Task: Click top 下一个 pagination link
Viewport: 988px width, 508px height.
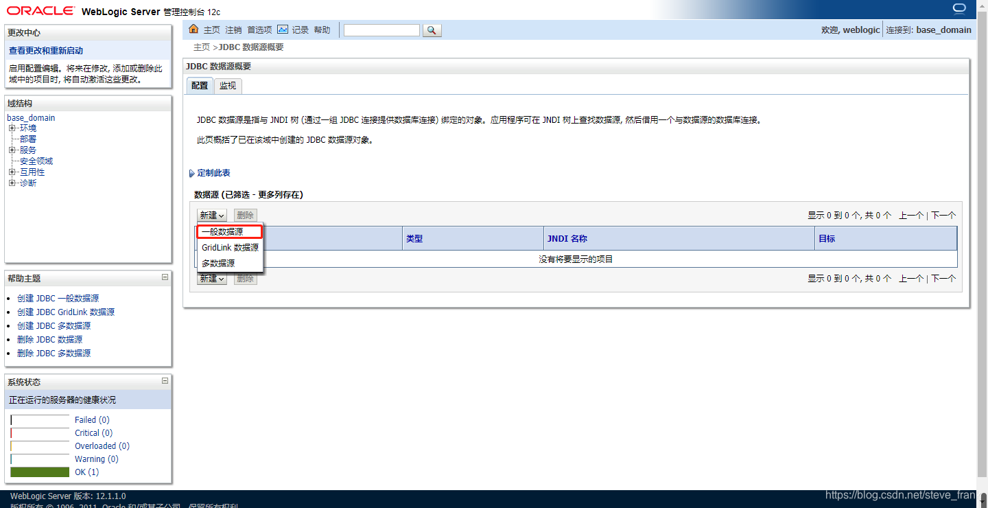Action: (x=943, y=216)
